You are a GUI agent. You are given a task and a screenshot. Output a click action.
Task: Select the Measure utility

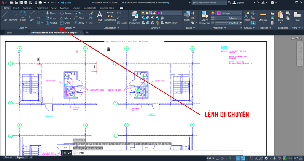pyautogui.click(x=263, y=16)
